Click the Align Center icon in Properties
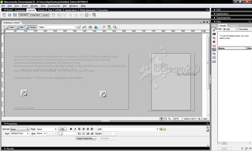The width and height of the screenshot is (252, 151). [x=83, y=129]
